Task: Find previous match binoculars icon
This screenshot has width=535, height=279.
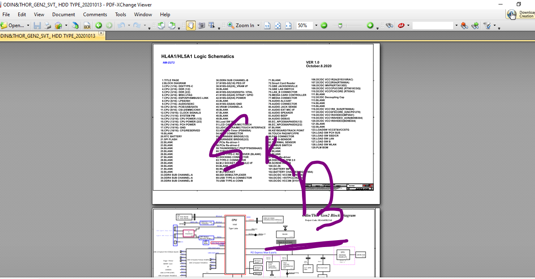Action: [464, 26]
